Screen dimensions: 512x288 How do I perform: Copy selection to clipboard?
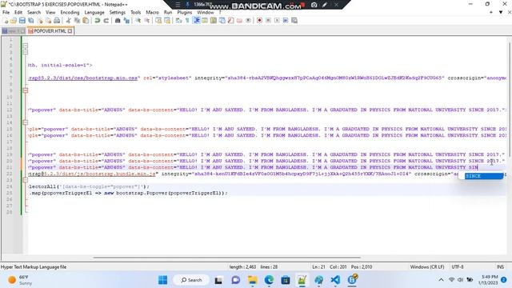click(77, 21)
